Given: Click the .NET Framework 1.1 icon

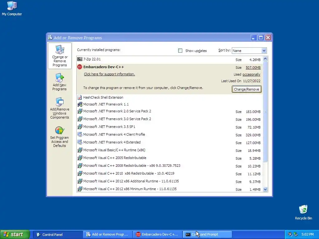Looking at the screenshot, I should 80,104.
